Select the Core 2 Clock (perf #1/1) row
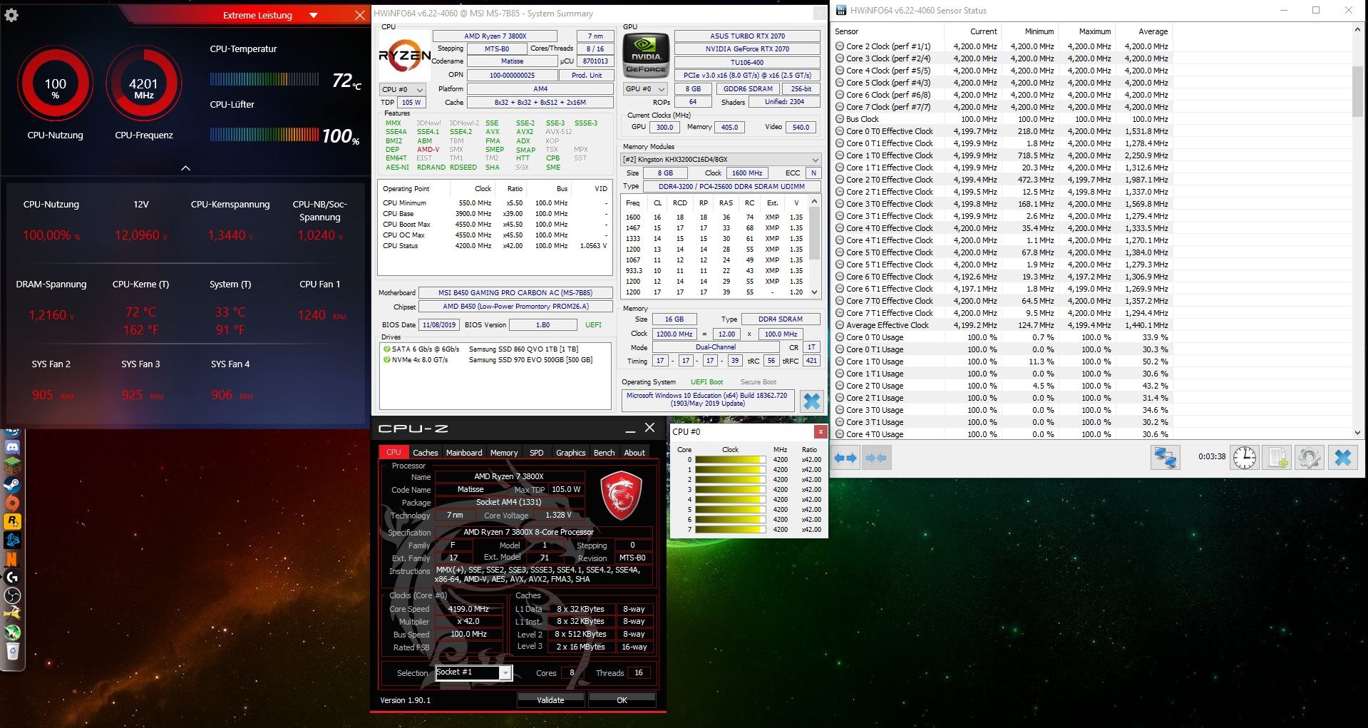This screenshot has height=728, width=1368. [x=1002, y=46]
